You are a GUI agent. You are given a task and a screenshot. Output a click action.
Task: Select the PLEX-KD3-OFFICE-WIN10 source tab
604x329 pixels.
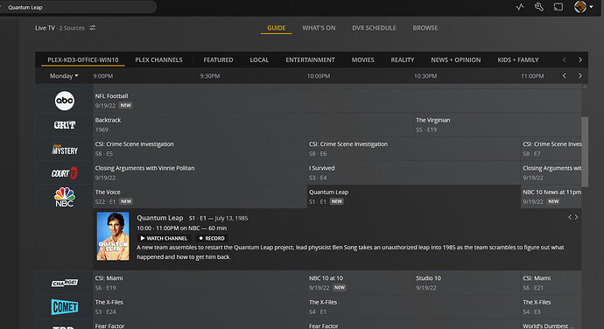(83, 59)
